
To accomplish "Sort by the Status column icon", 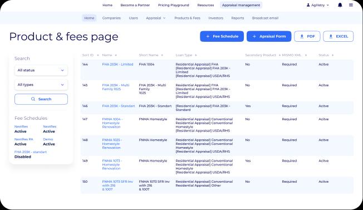I will 333,55.
